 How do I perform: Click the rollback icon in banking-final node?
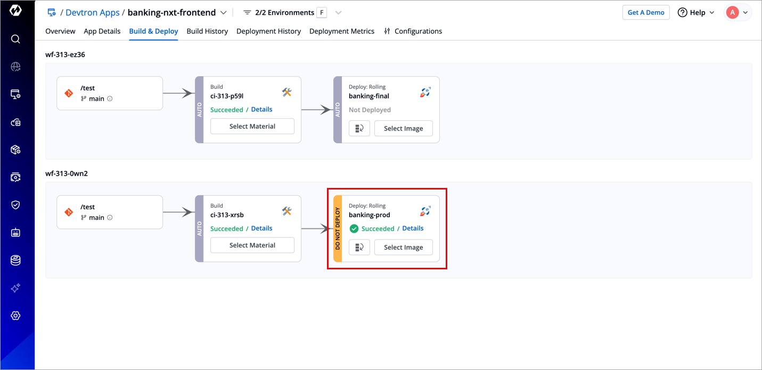[x=359, y=128]
